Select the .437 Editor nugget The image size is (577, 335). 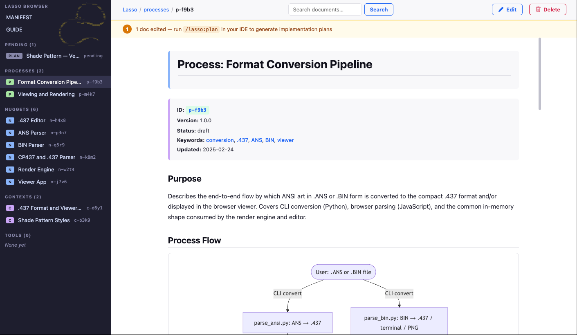[32, 121]
